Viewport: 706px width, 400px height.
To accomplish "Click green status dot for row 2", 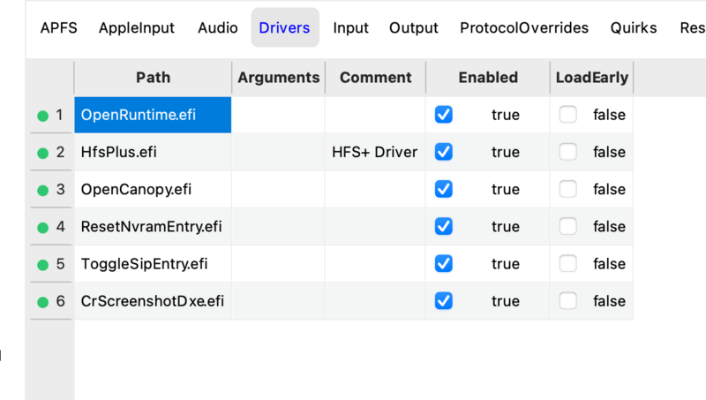I will coord(42,153).
